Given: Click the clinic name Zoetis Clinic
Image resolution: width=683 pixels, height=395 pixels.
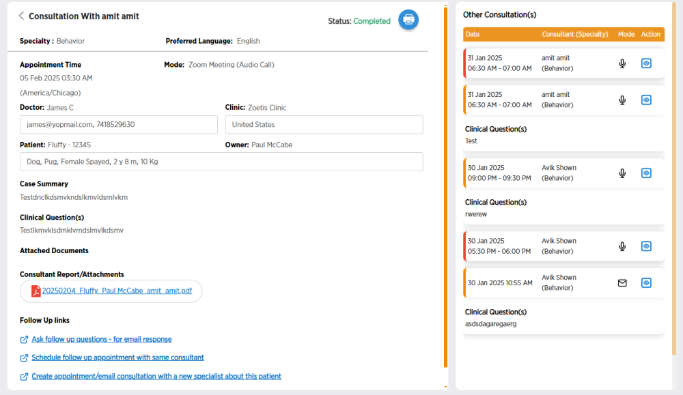Looking at the screenshot, I should click(267, 108).
